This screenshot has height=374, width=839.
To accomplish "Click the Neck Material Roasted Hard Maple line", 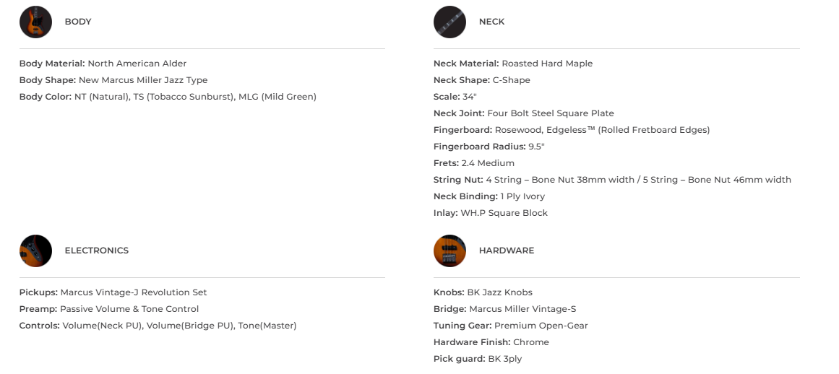I will [x=512, y=64].
